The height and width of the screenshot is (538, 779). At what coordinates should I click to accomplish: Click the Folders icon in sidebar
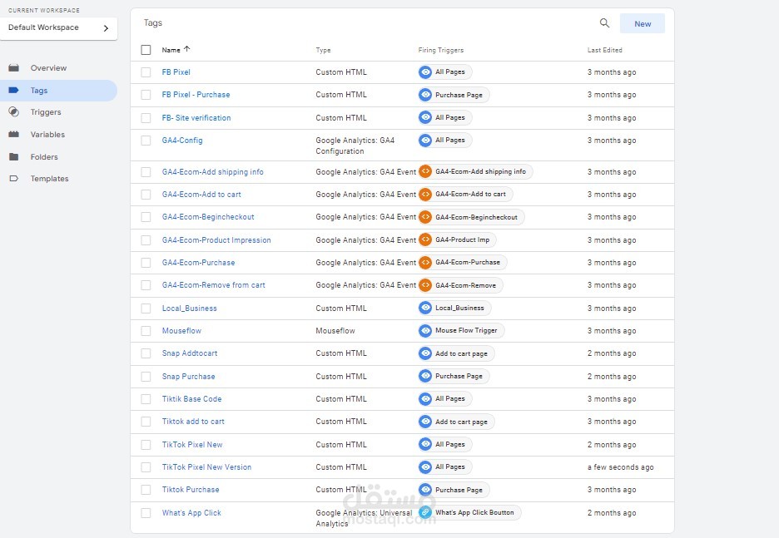(14, 157)
